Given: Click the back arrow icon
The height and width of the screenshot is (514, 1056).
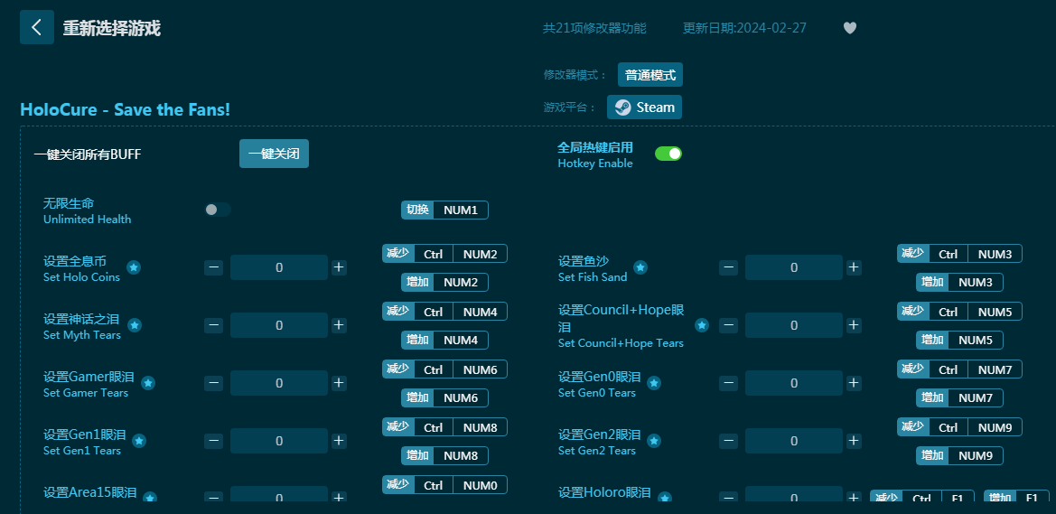Looking at the screenshot, I should tap(36, 27).
